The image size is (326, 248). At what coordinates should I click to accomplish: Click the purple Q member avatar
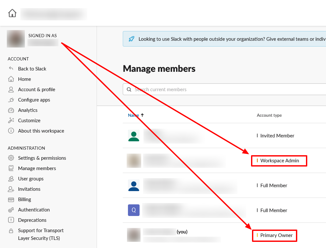click(134, 210)
